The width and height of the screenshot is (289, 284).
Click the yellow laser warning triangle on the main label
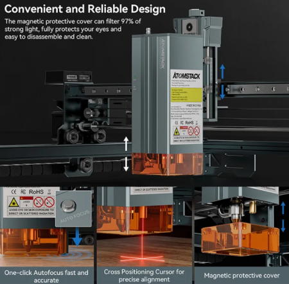pyautogui.click(x=177, y=132)
